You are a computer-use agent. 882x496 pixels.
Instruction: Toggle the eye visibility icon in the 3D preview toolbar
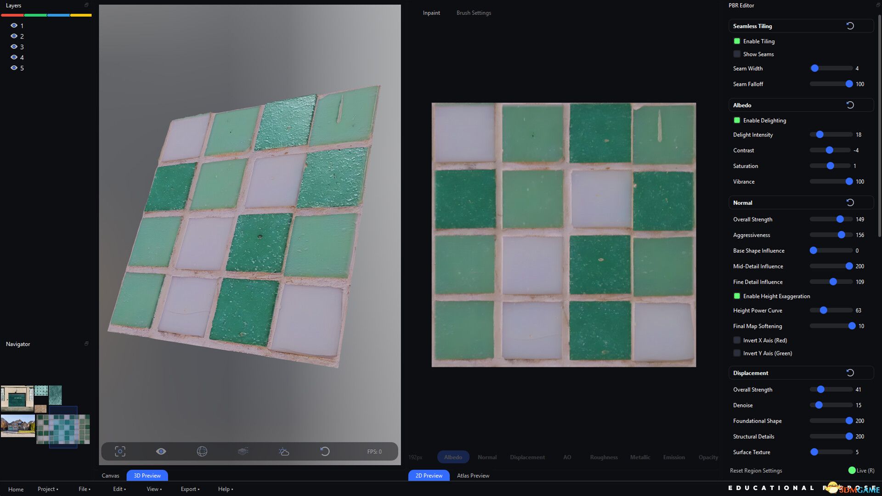[161, 451]
